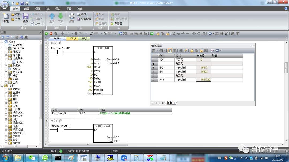Click the 页面设置 button
289x162 pixels.
[x=84, y=19]
